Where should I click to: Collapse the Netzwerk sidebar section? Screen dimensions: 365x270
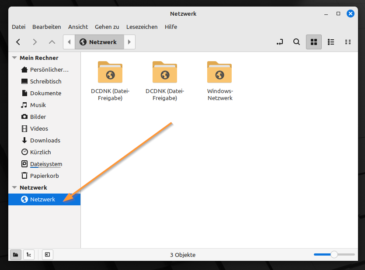pos(14,187)
